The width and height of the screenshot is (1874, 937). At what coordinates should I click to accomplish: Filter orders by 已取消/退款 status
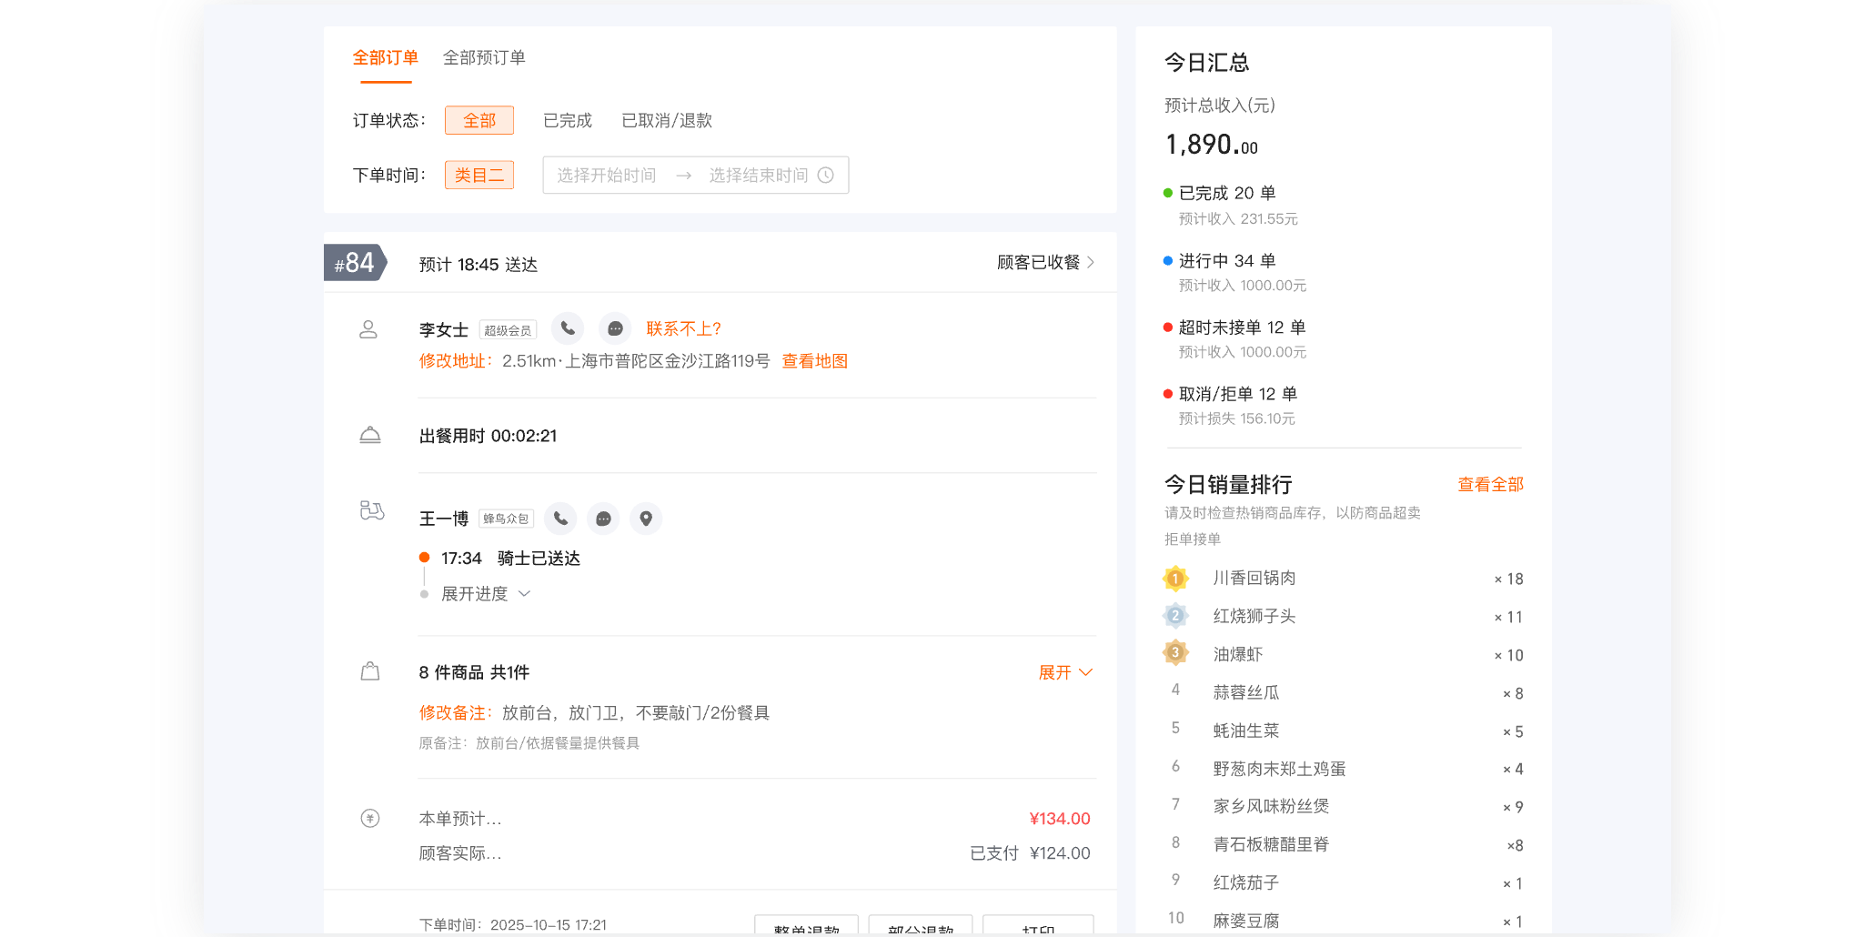click(x=666, y=120)
